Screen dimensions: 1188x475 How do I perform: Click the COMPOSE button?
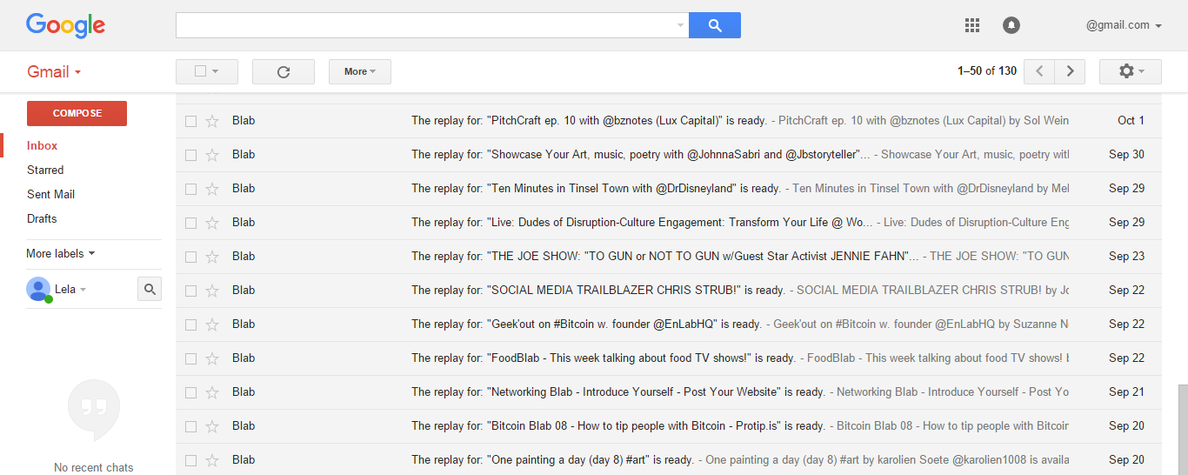(77, 113)
